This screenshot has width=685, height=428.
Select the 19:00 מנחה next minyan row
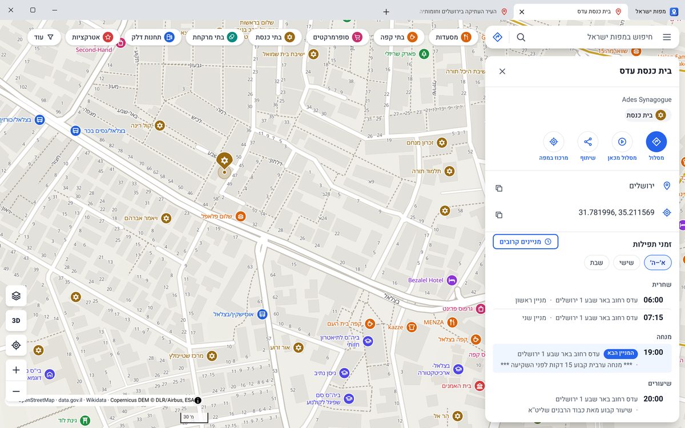click(582, 358)
